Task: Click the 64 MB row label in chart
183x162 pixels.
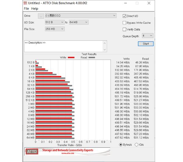Action: 30,138
